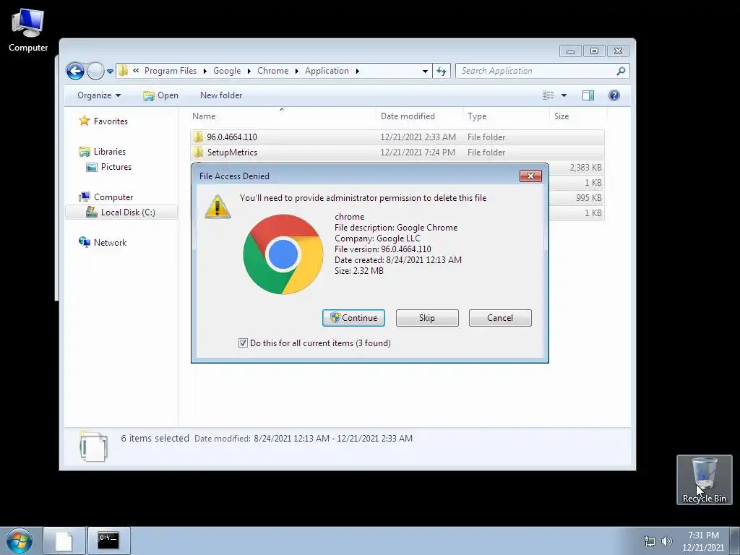Expand the arrow after Program Files breadcrumb
The image size is (740, 555).
[x=205, y=71]
